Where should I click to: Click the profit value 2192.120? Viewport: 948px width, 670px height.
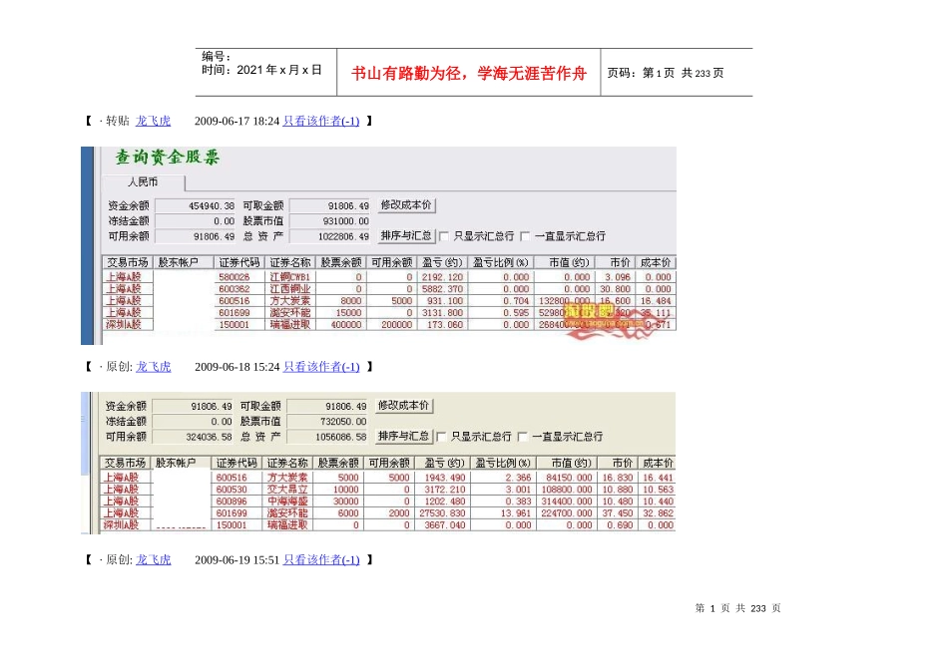[x=442, y=277]
